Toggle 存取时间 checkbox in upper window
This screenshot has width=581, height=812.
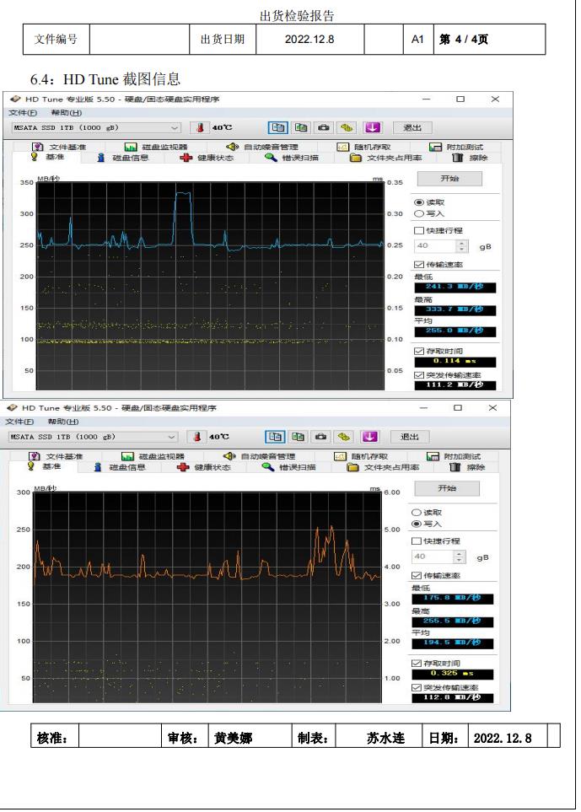tap(418, 351)
